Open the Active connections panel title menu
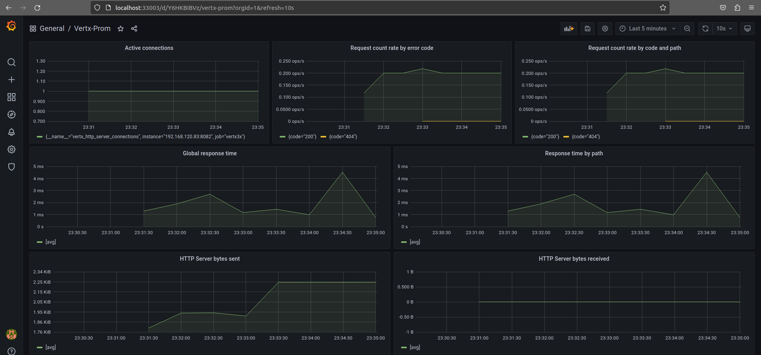The height and width of the screenshot is (355, 761). tap(149, 48)
